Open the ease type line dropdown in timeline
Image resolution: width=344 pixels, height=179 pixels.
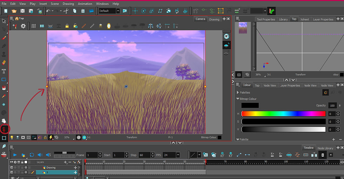[x=199, y=155]
